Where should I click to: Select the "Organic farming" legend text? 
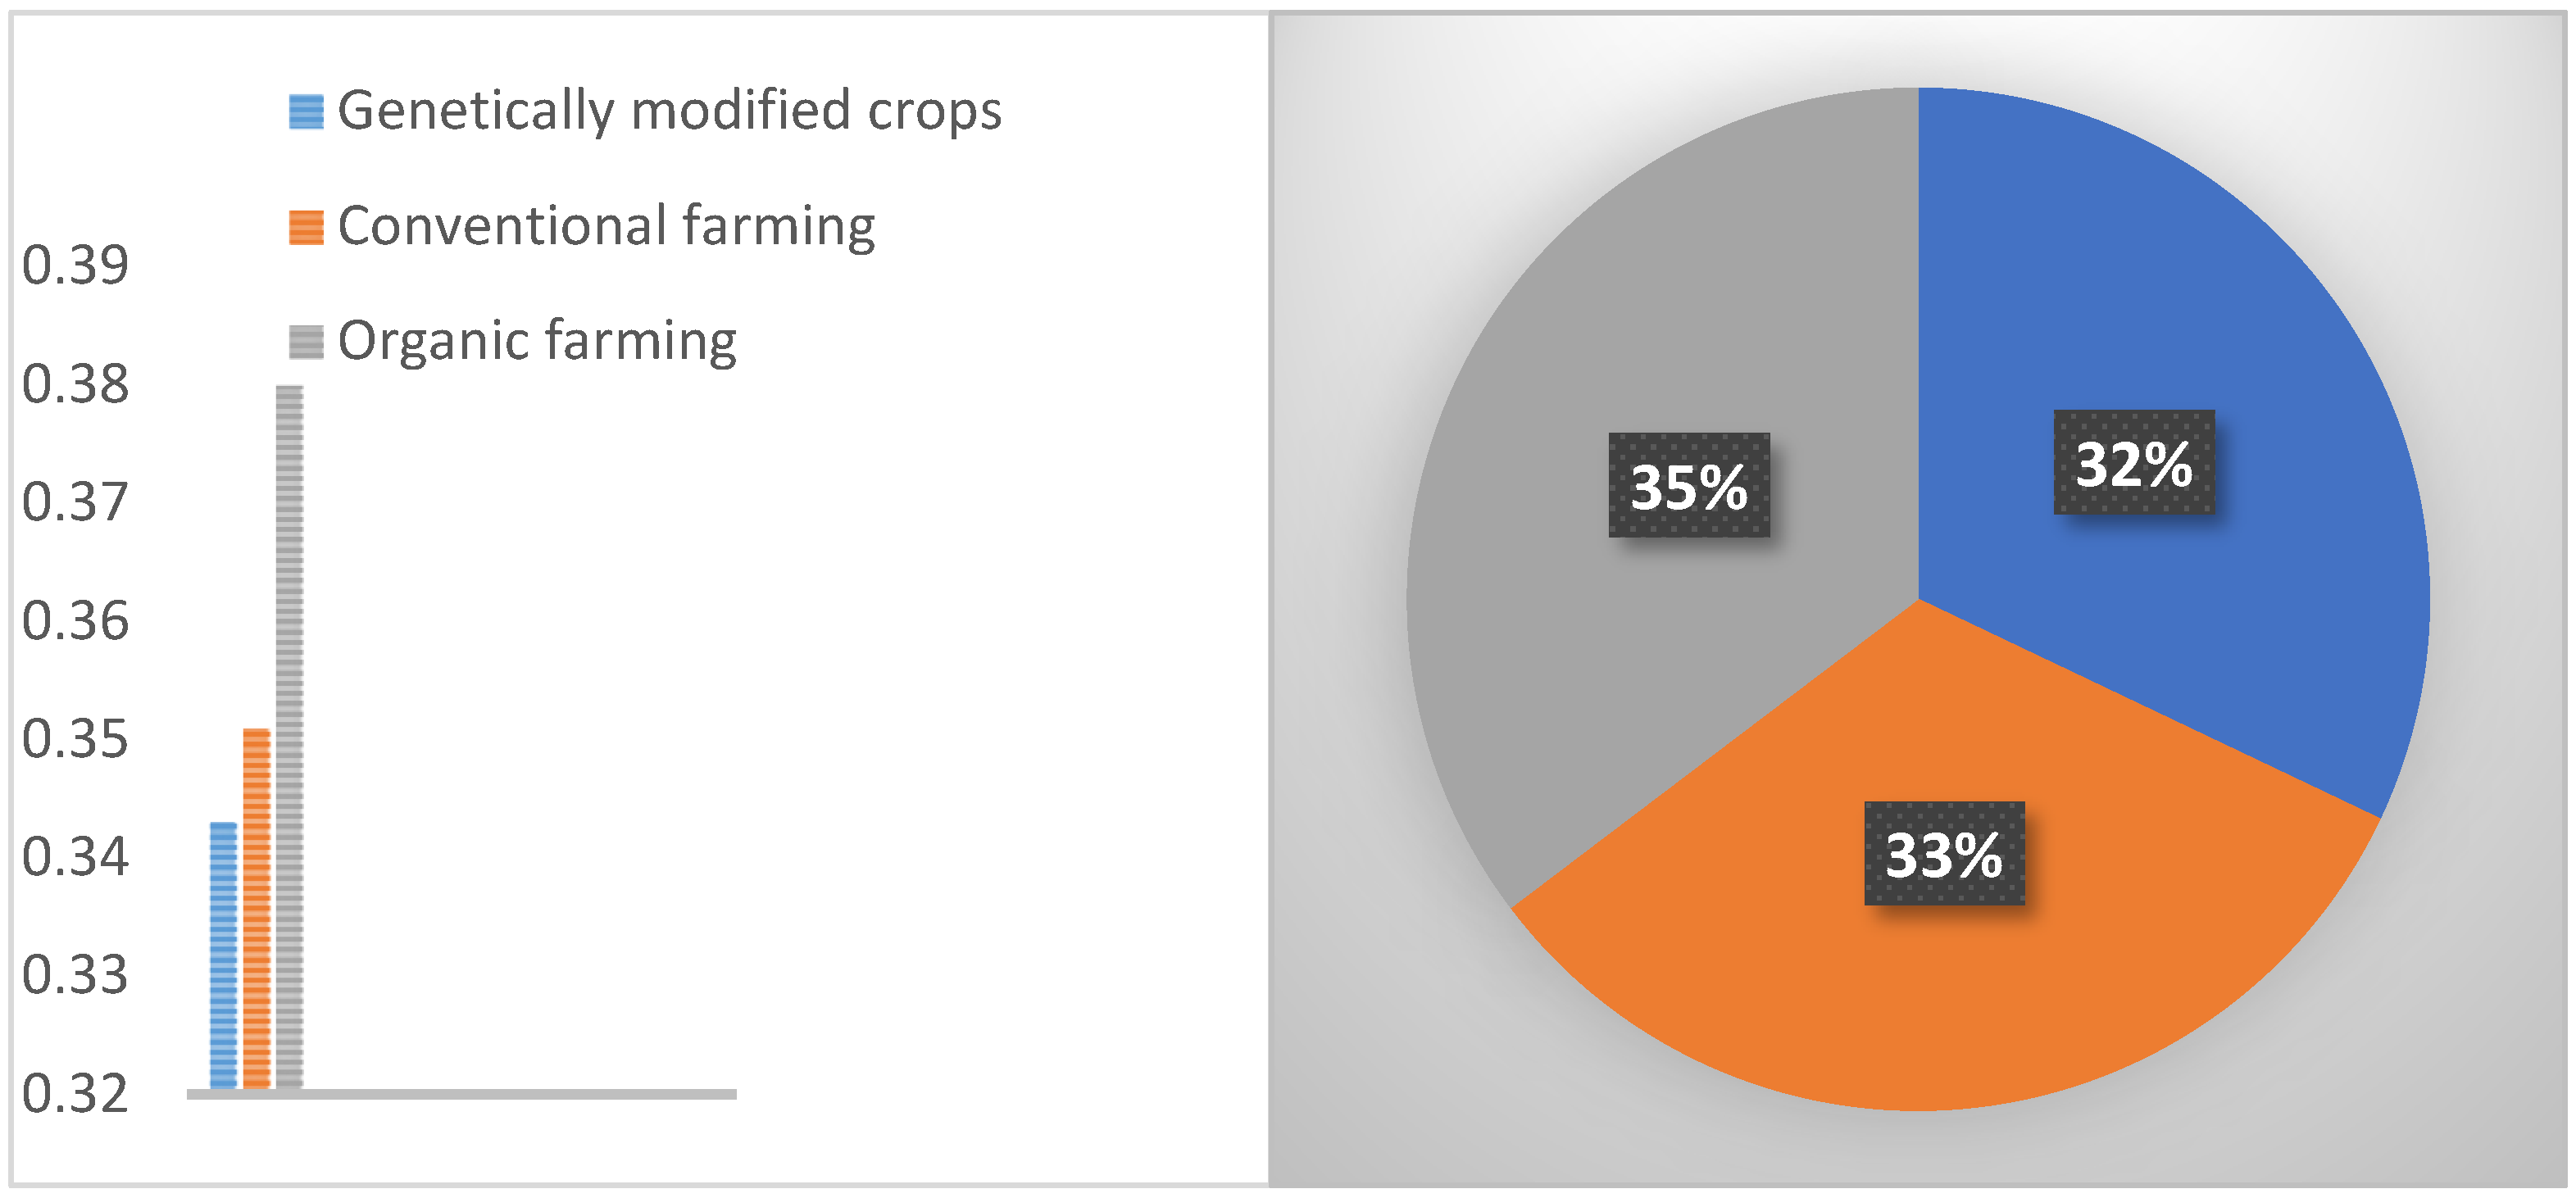[537, 341]
